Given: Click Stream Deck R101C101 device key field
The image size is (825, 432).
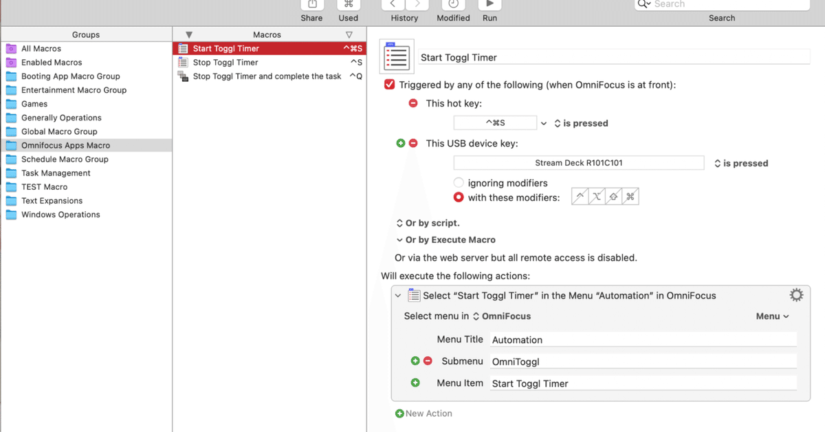Looking at the screenshot, I should click(579, 163).
